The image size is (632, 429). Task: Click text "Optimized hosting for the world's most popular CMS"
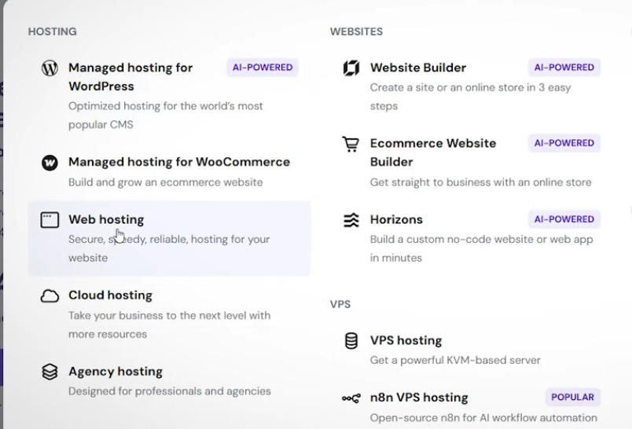165,115
